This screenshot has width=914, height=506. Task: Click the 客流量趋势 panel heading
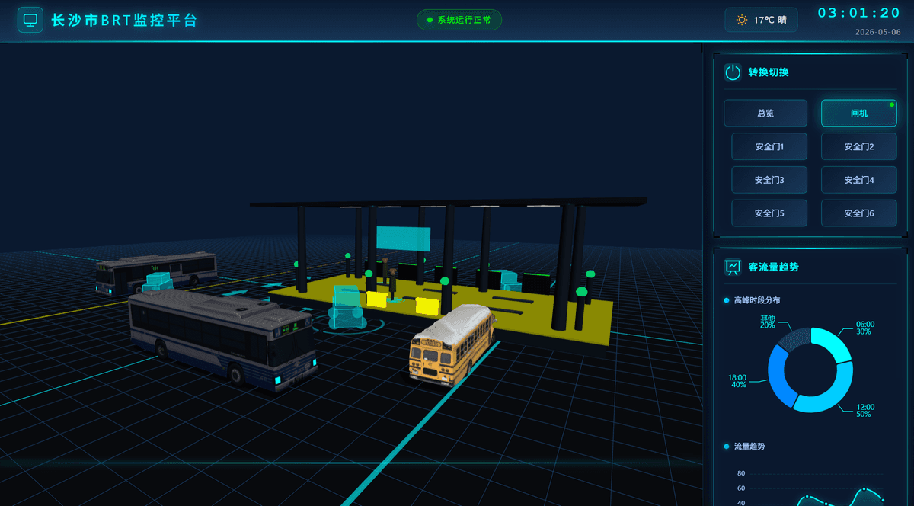(773, 267)
